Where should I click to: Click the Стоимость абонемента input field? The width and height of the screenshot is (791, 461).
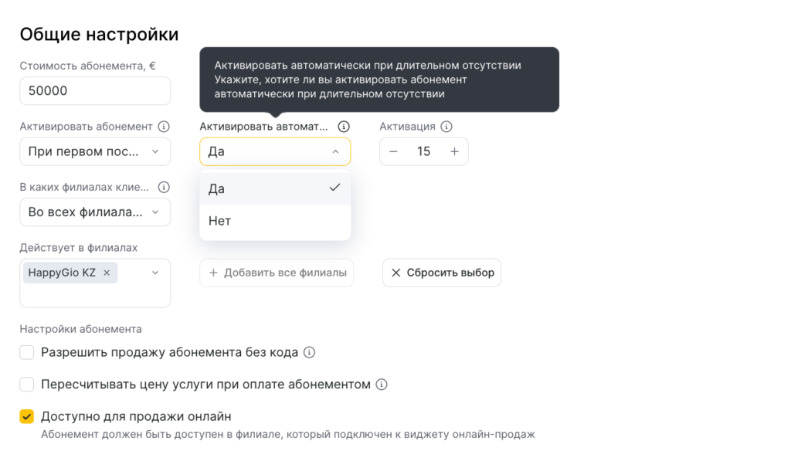[94, 91]
